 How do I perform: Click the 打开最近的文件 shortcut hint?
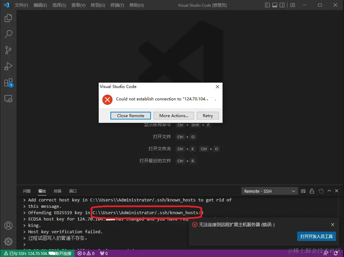pyautogui.click(x=155, y=161)
